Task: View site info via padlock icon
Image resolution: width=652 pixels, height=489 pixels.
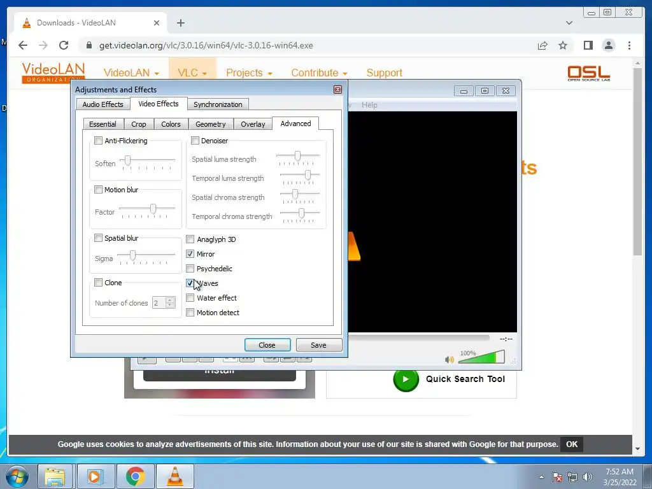Action: pos(89,45)
